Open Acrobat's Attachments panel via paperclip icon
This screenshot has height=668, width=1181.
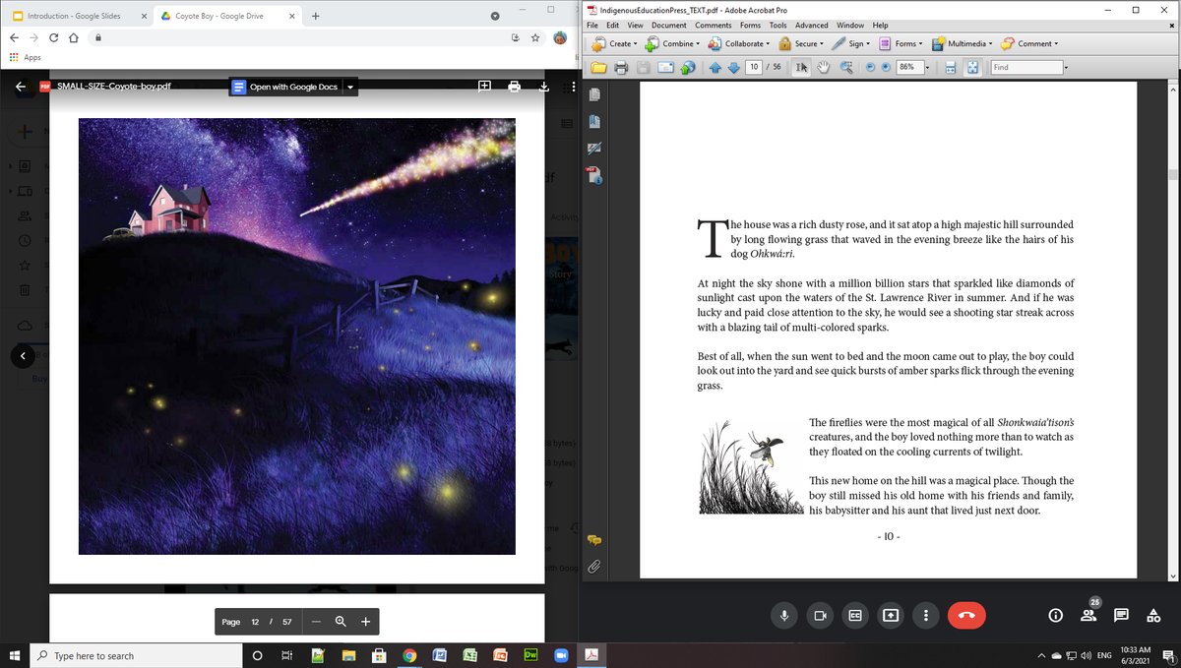pyautogui.click(x=592, y=566)
